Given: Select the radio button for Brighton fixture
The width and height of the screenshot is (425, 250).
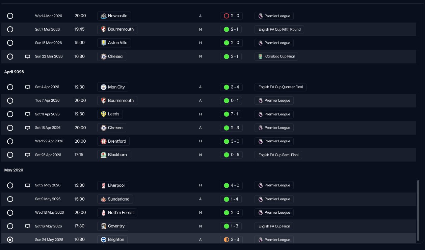Looking at the screenshot, I should (x=10, y=240).
